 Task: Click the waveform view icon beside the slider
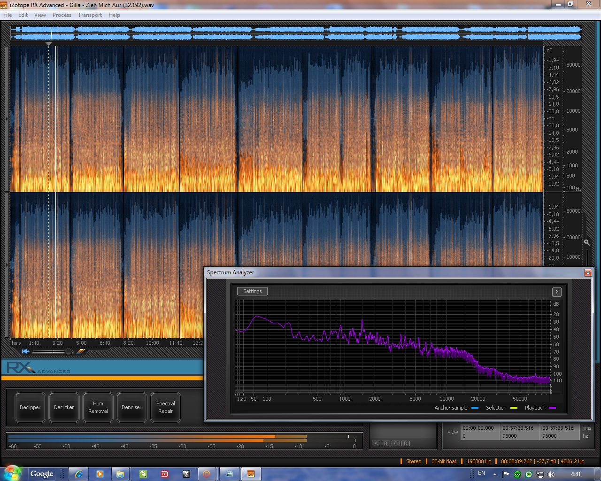pos(25,351)
